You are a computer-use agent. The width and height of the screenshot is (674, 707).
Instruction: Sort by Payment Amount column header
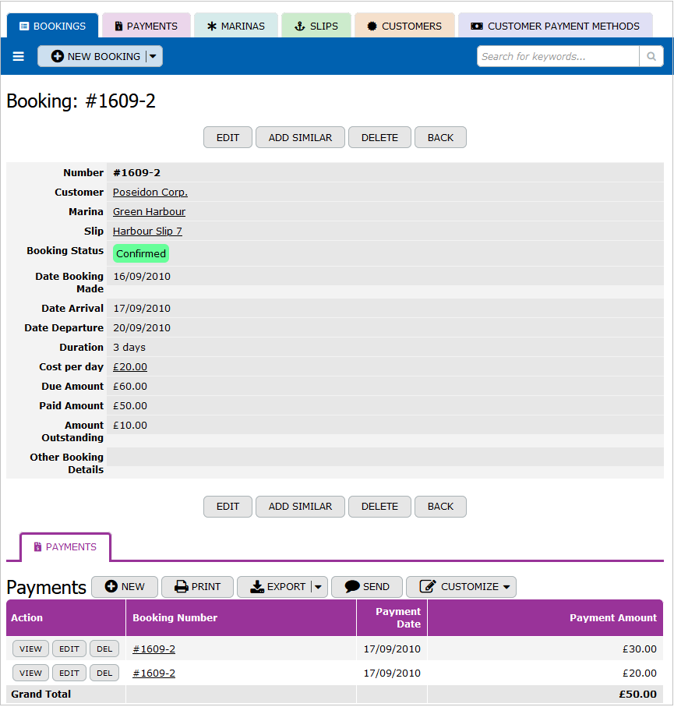[x=612, y=618]
